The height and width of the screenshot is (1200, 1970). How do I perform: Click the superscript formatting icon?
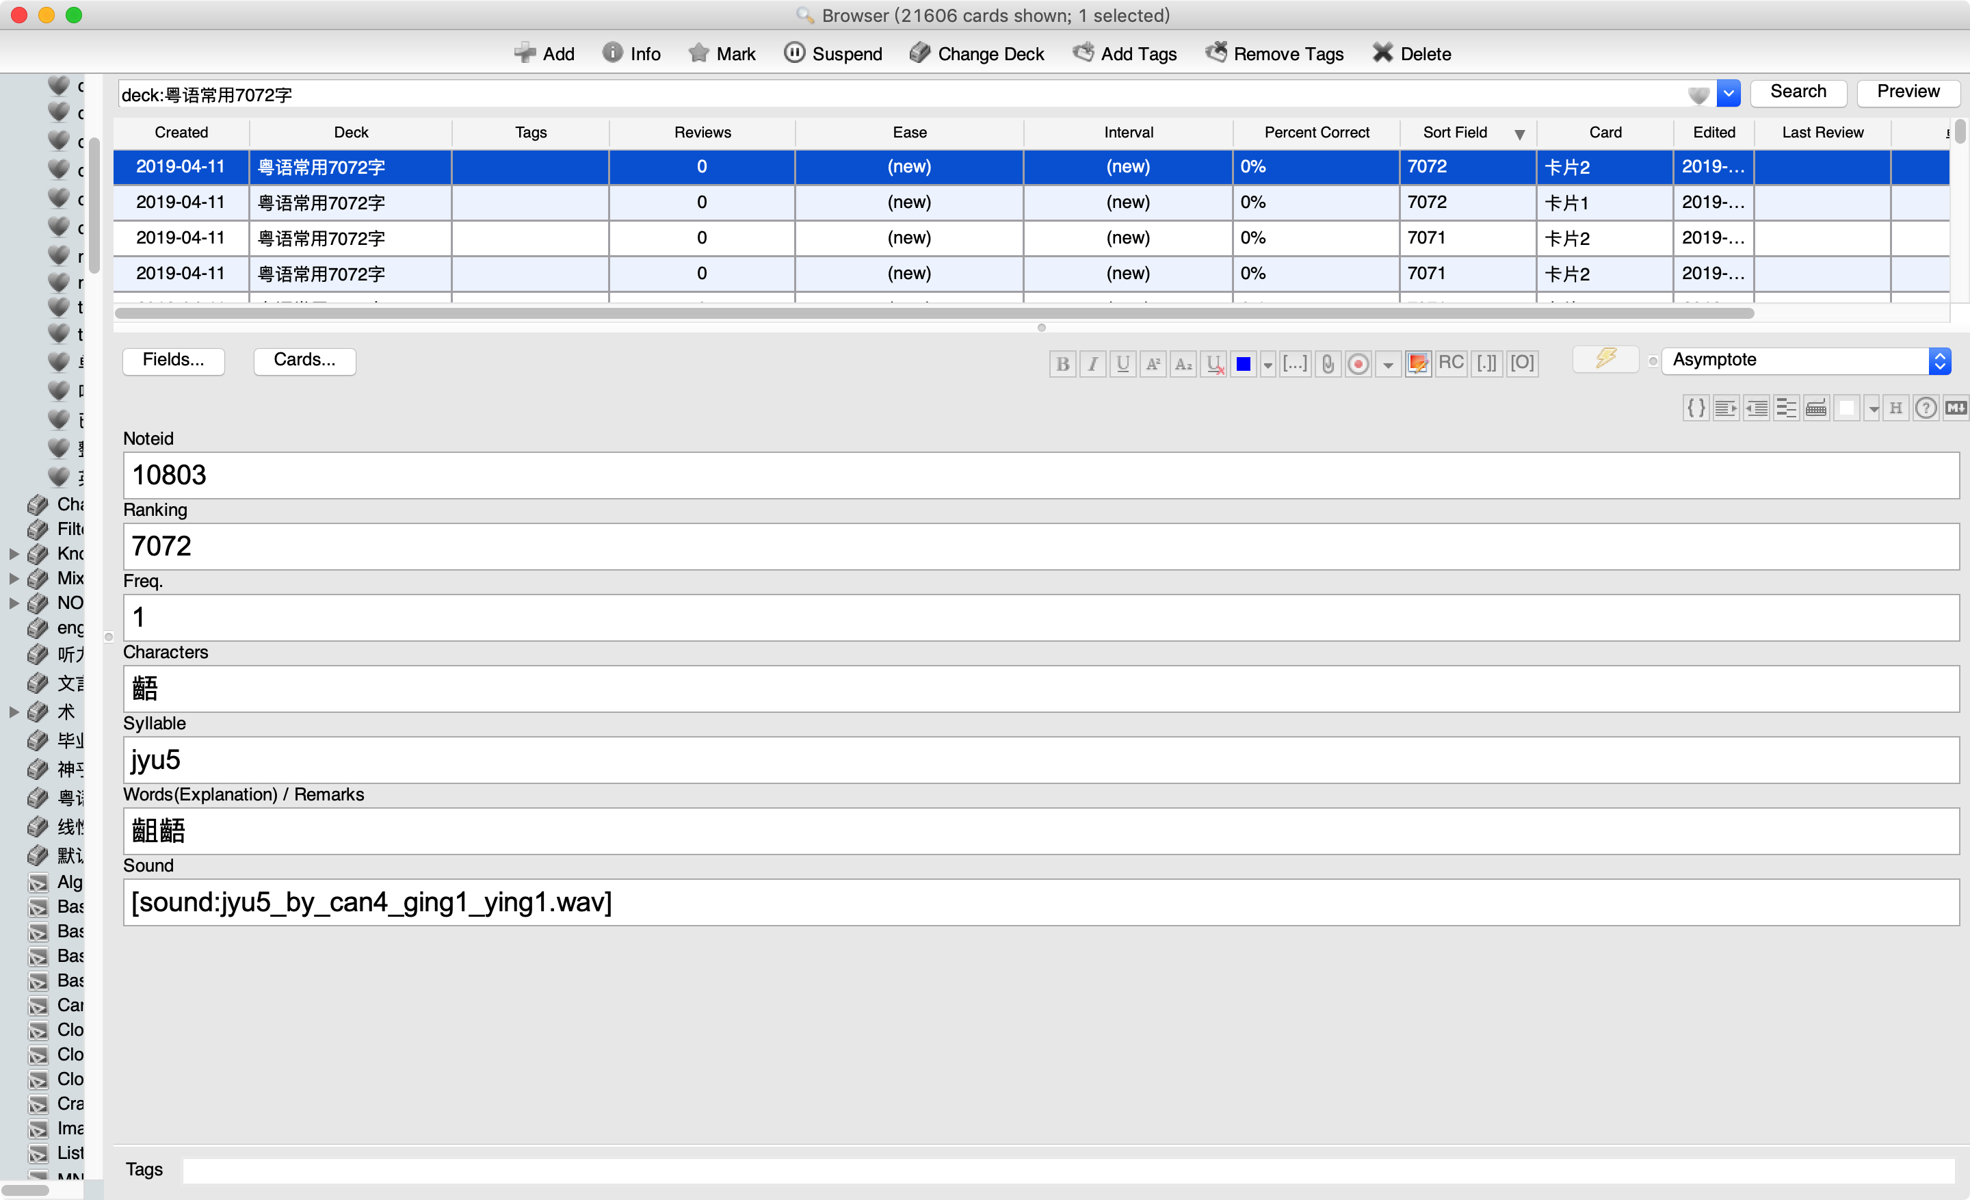(1153, 364)
